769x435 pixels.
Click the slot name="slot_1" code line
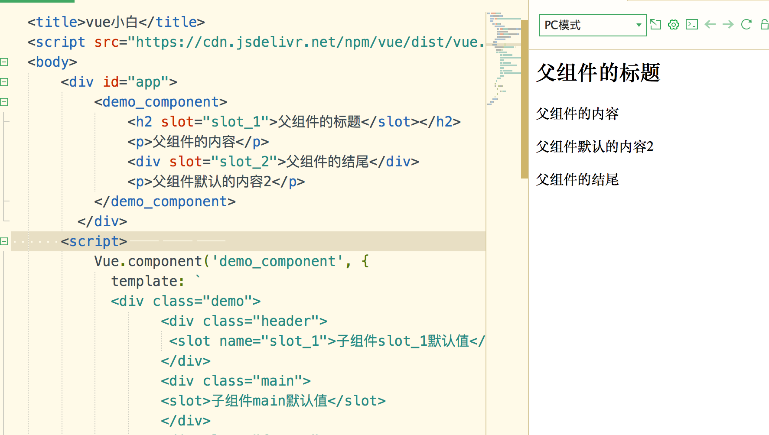click(327, 341)
